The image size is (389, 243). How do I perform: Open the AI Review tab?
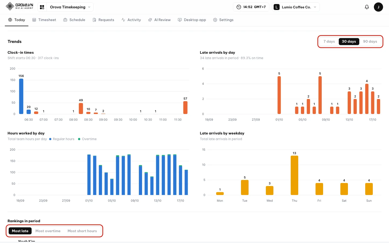coord(159,20)
